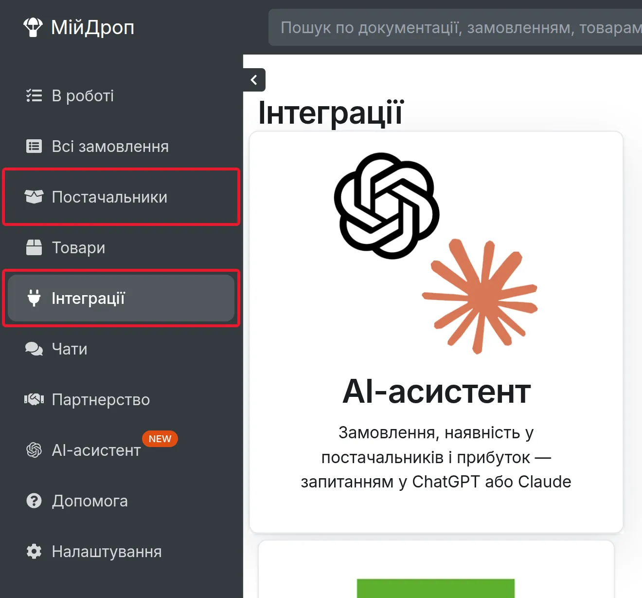This screenshot has height=598, width=642.
Task: Click the OpenAI swirl icon beside AI-асистент in sidebar
Action: [x=34, y=450]
